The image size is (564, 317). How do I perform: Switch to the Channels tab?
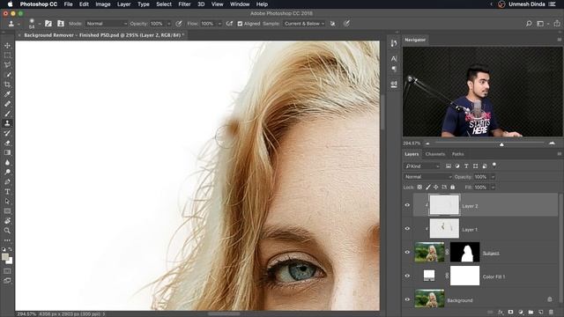coord(434,154)
